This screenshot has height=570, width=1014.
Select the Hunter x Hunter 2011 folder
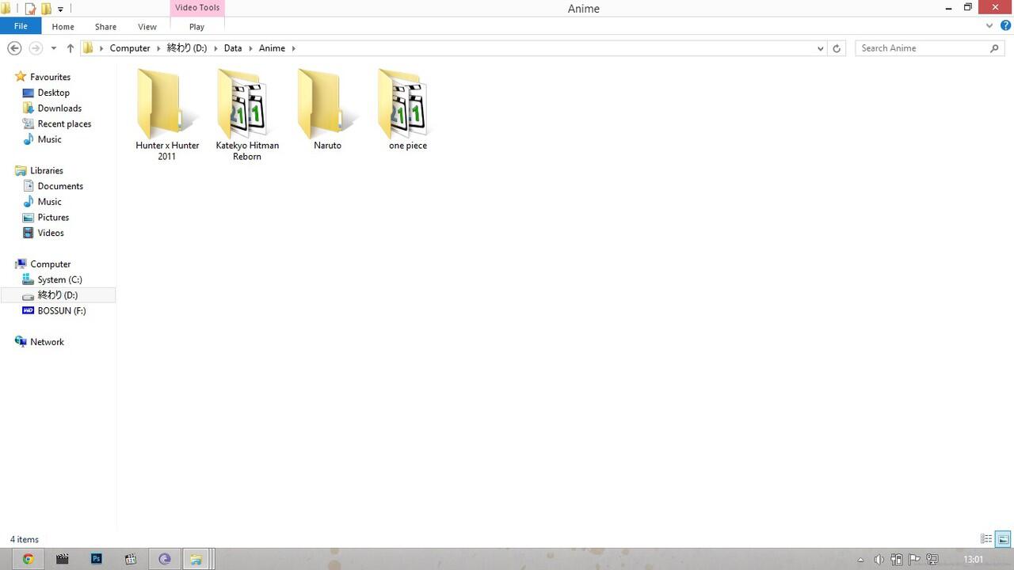pos(166,115)
